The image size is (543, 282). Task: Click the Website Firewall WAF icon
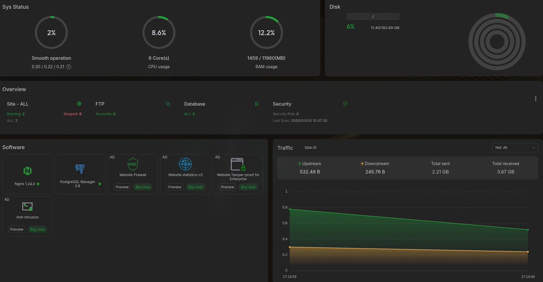[x=133, y=164]
